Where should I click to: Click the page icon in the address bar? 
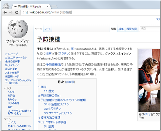click(x=23, y=12)
